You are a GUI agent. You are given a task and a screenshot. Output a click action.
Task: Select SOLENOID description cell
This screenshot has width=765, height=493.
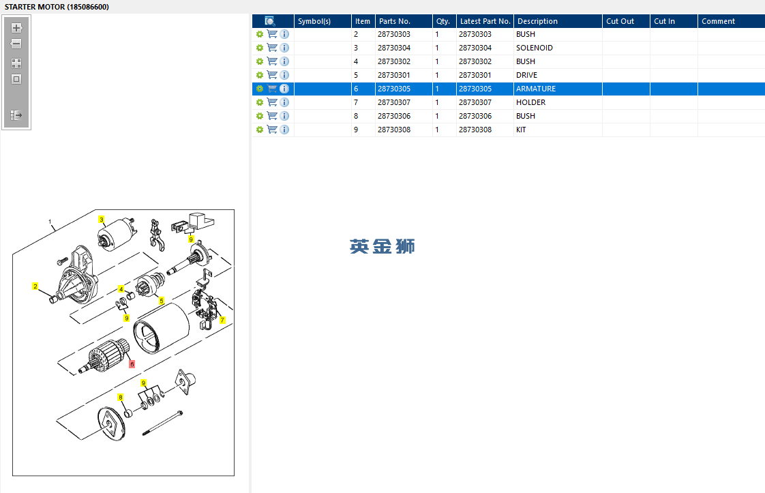[x=558, y=48]
